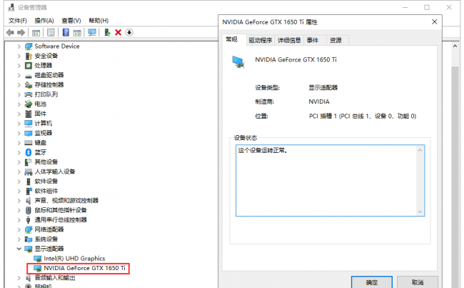Screen dimensions: 464x288
Task: Select the 磁盘驱动器 disk drive icon
Action: pyautogui.click(x=29, y=76)
